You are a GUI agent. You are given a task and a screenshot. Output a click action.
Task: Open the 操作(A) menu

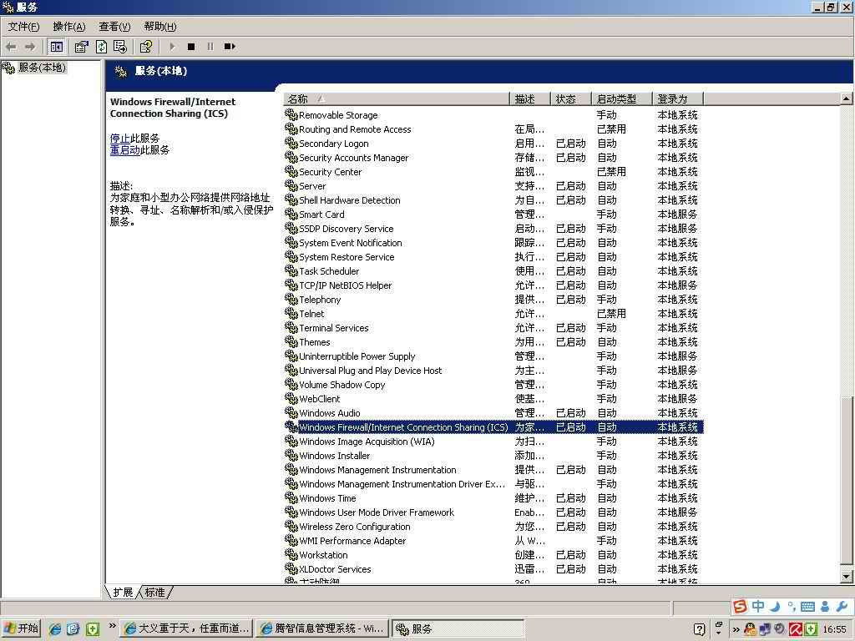(69, 26)
